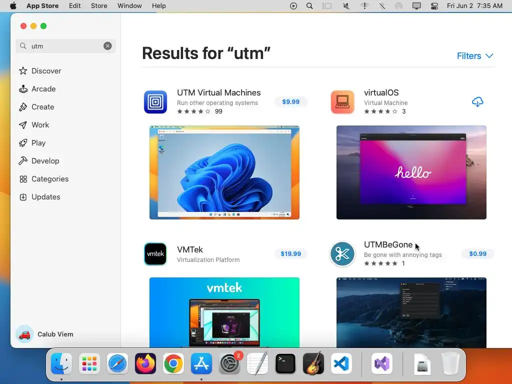Open the virtualOS app icon
The height and width of the screenshot is (384, 512).
coord(342,102)
